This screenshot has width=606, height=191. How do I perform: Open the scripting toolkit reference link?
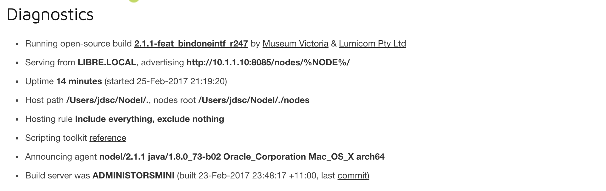point(108,138)
